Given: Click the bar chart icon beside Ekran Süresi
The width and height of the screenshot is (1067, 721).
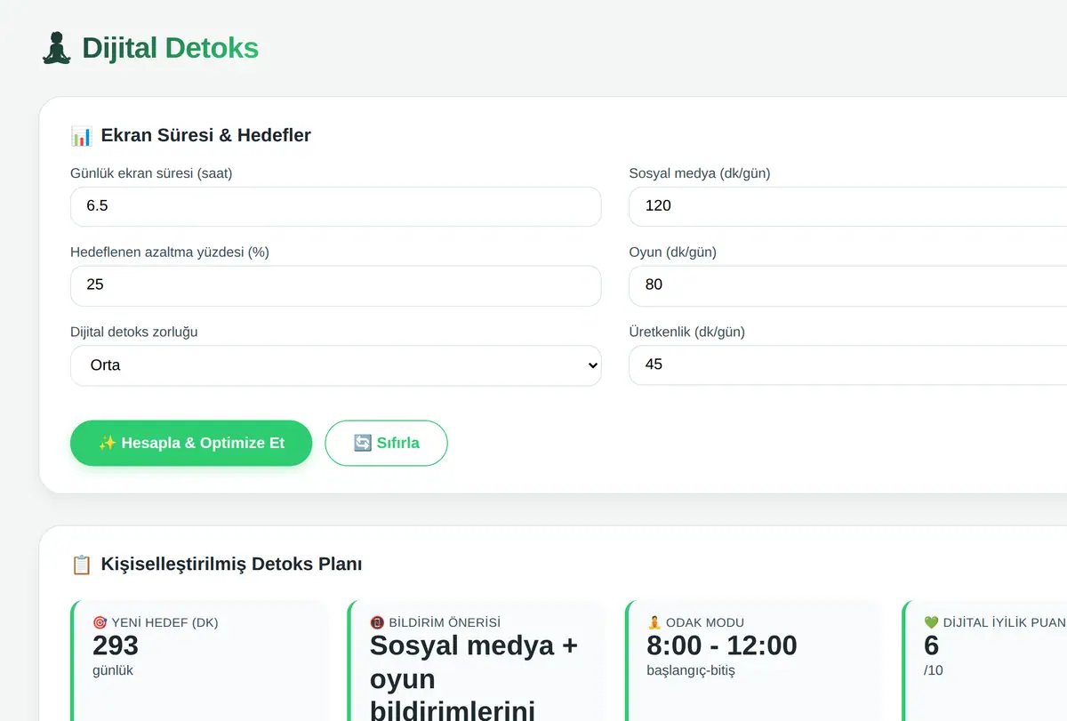Looking at the screenshot, I should point(82,136).
